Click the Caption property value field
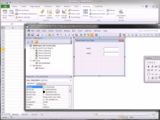 point(56,97)
